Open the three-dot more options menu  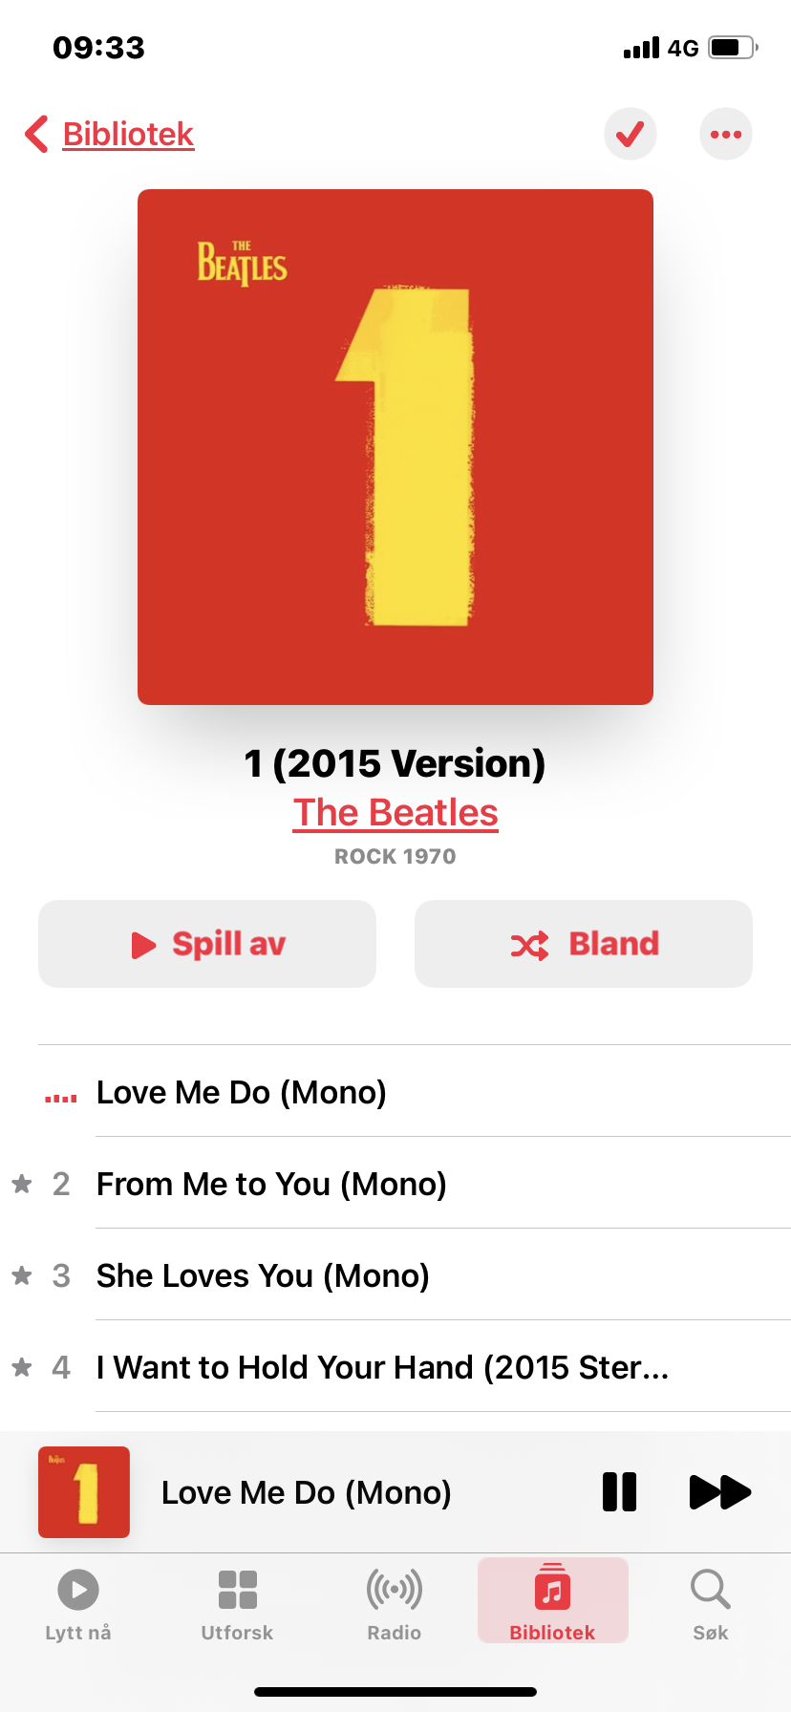click(x=726, y=134)
